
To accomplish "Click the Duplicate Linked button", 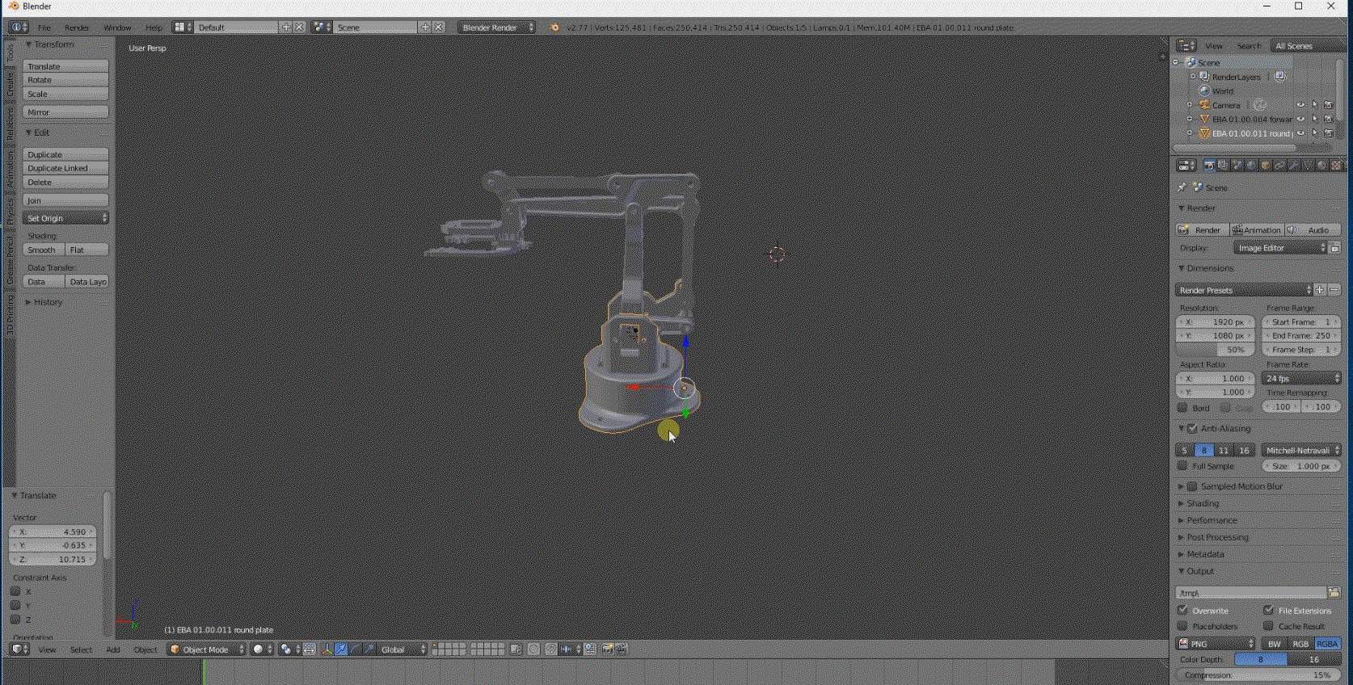I will [x=65, y=168].
